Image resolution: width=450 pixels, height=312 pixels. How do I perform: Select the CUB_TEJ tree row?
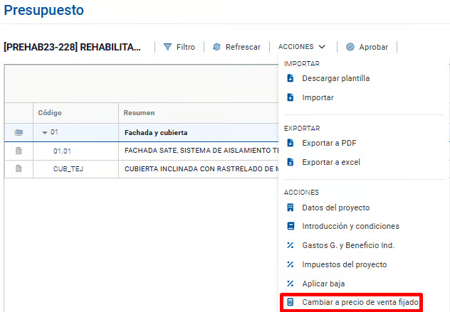[68, 169]
